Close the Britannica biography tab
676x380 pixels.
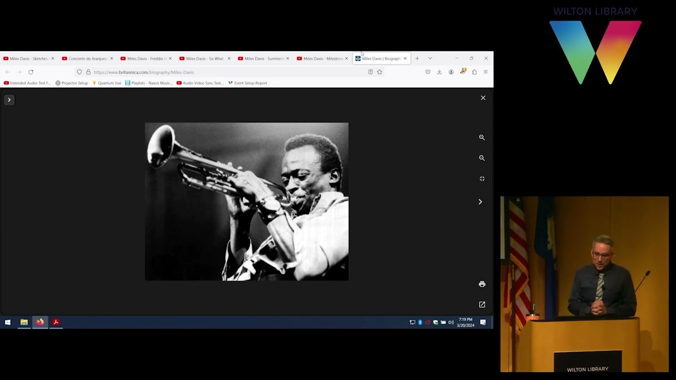[x=405, y=59]
